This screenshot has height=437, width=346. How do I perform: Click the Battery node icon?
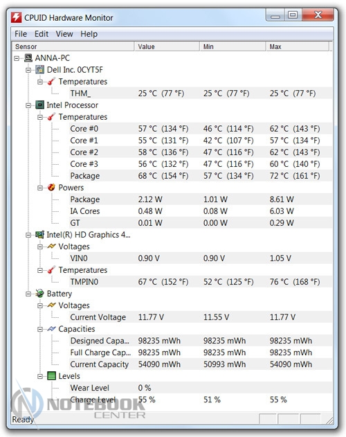40,294
